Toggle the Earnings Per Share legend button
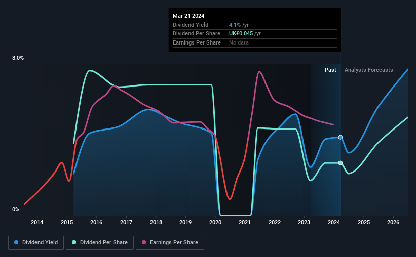416x257 pixels. point(170,243)
